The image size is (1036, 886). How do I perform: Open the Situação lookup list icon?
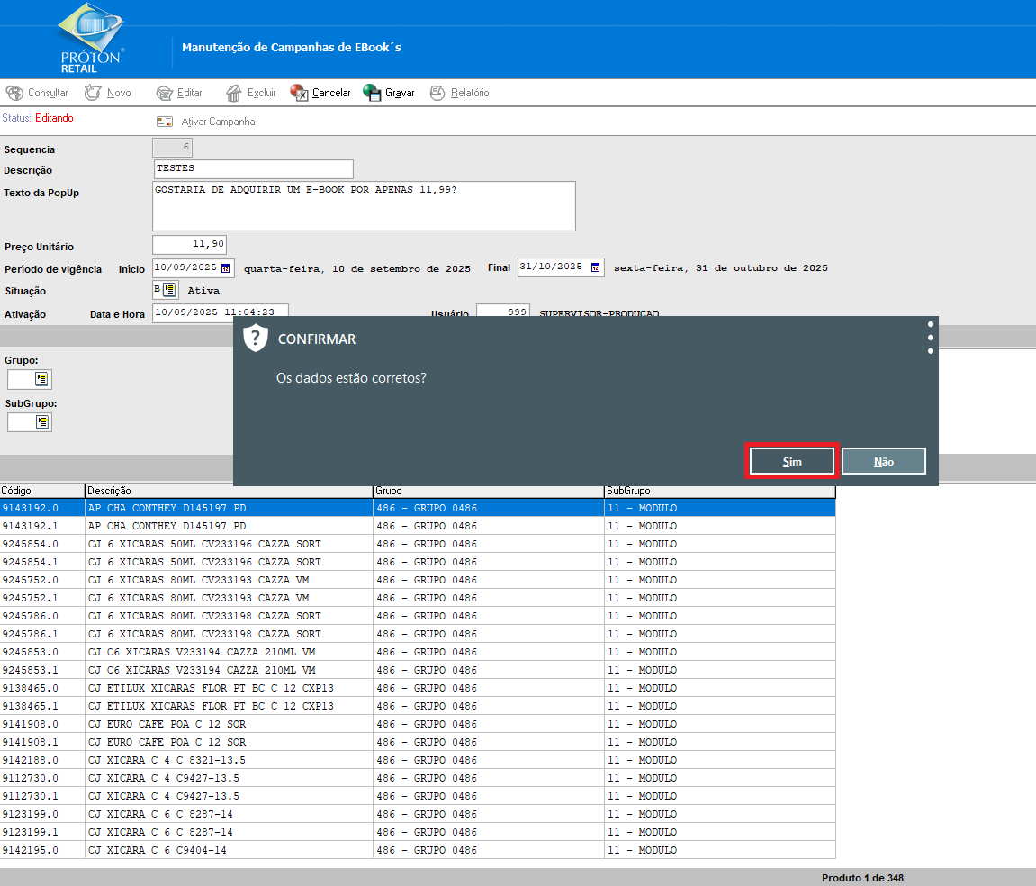(169, 290)
